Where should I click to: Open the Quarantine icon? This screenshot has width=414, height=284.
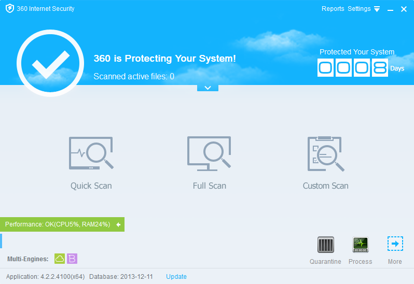tap(325, 245)
